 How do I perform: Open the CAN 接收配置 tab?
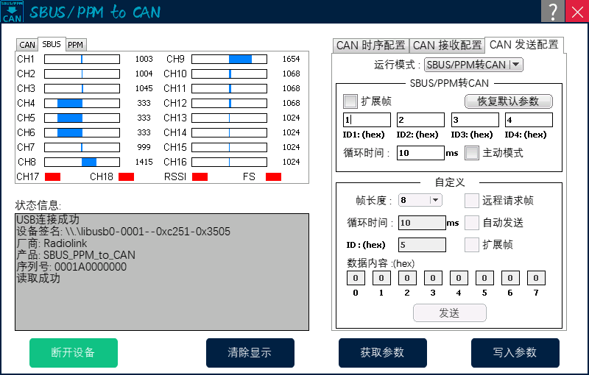pyautogui.click(x=447, y=46)
